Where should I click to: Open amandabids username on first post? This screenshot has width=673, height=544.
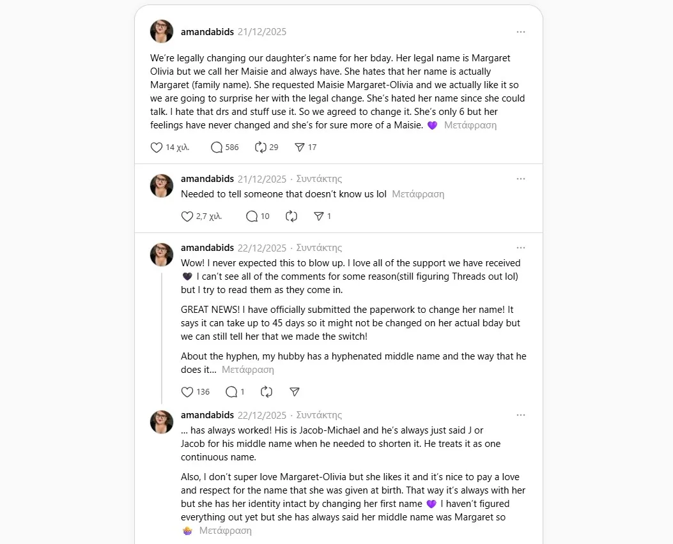tap(207, 32)
